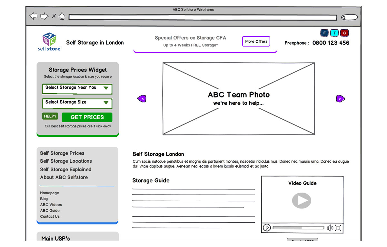Expand Select Storage Near You dropdown
The width and height of the screenshot is (387, 247).
coord(77,89)
